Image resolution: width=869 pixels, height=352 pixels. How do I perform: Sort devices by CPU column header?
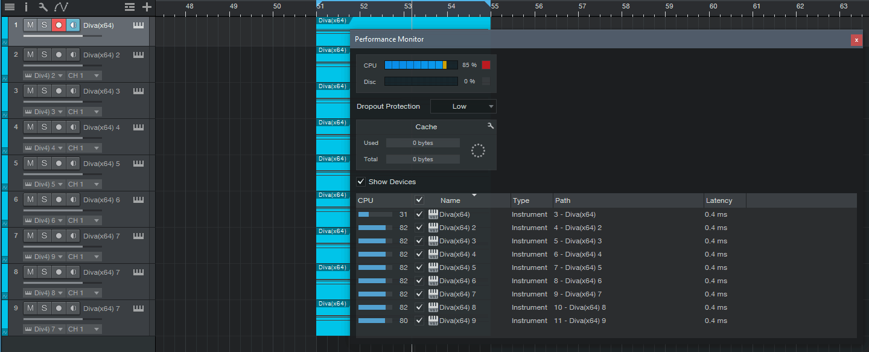[384, 200]
